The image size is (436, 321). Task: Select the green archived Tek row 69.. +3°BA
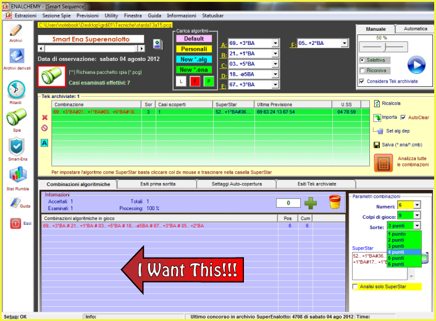pos(211,112)
